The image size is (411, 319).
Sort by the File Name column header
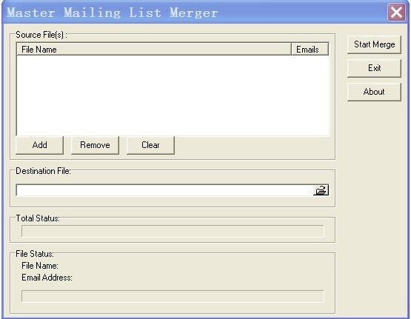pyautogui.click(x=154, y=50)
